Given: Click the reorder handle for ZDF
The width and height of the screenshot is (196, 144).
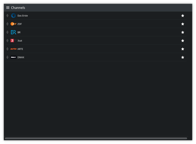Looking at the screenshot, I should [7, 24].
